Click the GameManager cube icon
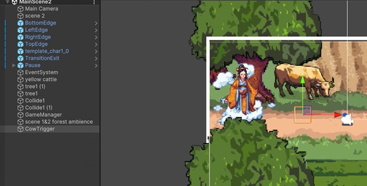Image resolution: width=367 pixels, height=186 pixels. (20, 115)
